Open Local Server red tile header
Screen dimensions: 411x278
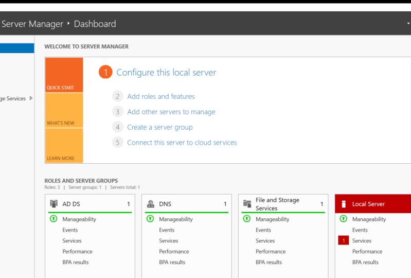tap(373, 203)
